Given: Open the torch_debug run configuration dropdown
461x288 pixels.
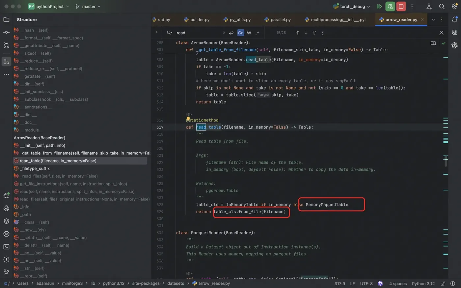Looking at the screenshot, I should coord(352,6).
